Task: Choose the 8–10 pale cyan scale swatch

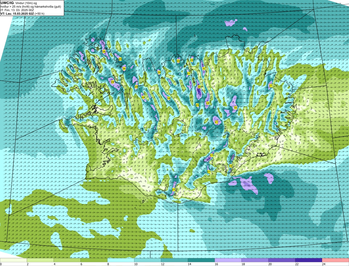Action: point(121,260)
